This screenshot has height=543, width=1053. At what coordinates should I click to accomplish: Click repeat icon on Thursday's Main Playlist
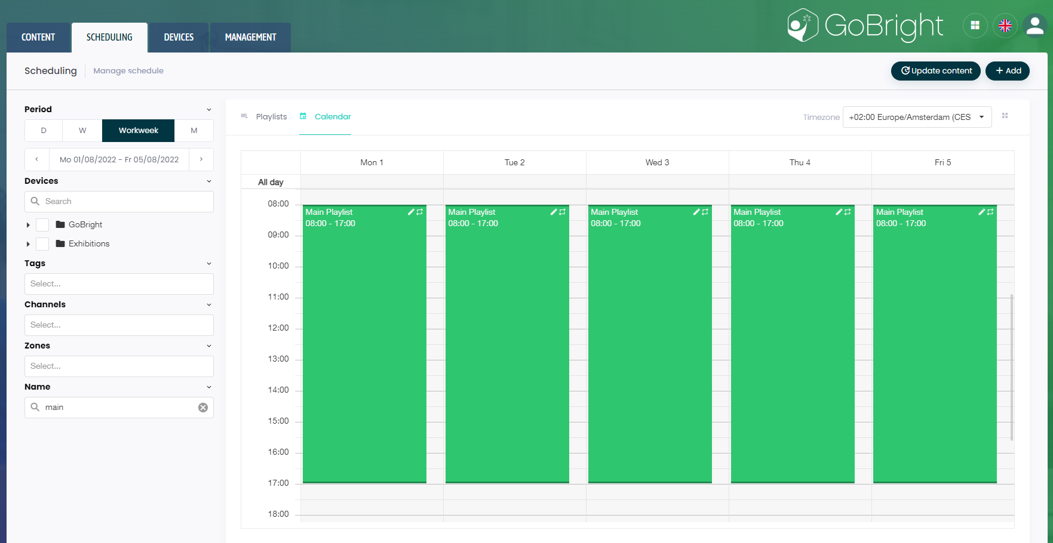(x=848, y=212)
